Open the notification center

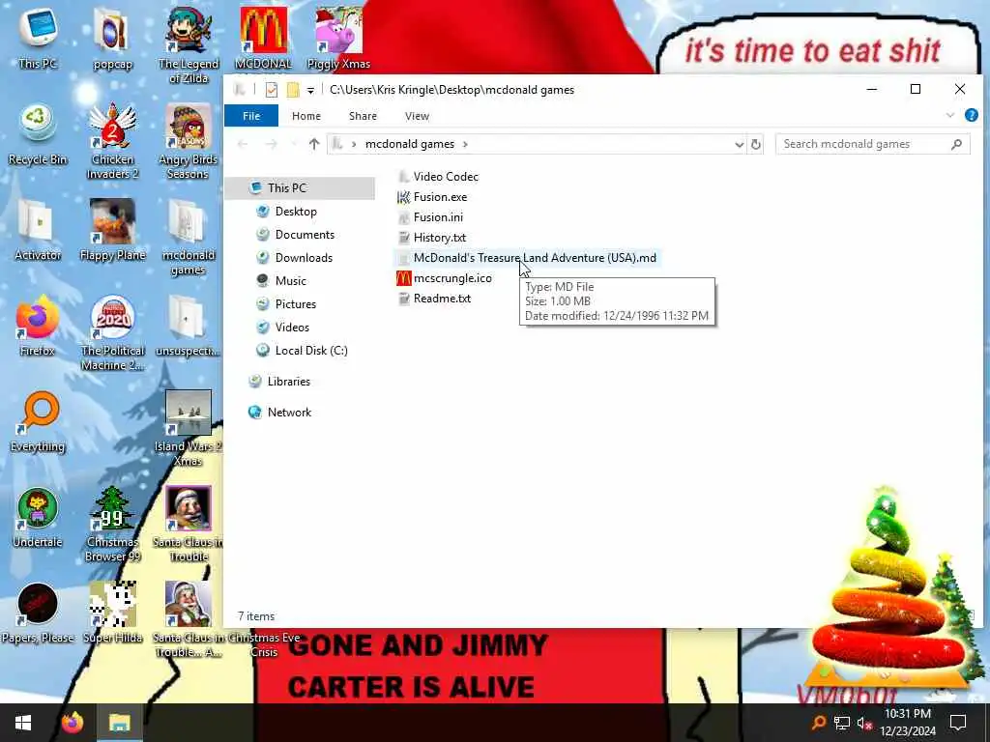coord(958,723)
